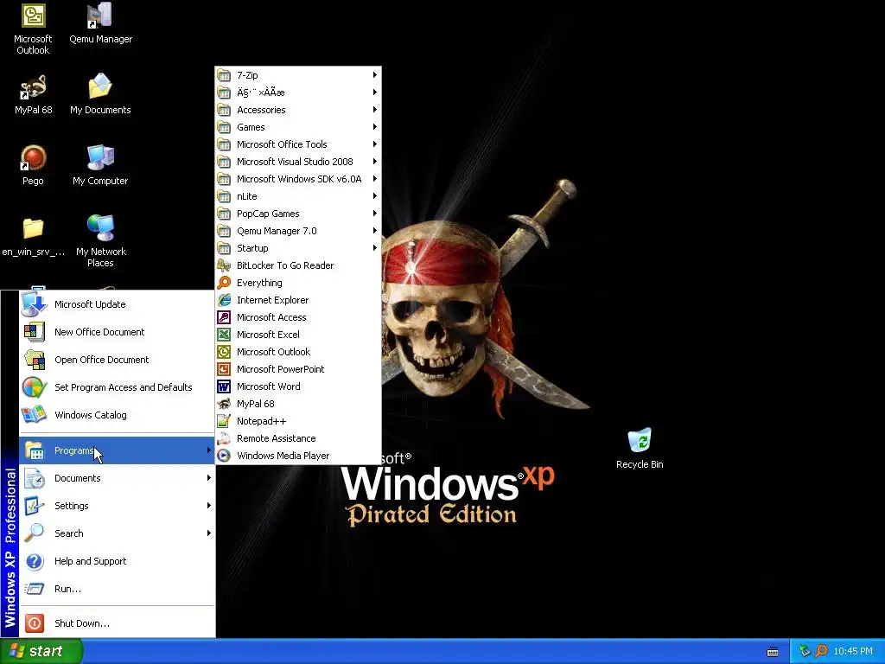Select the Recycle Bin icon
Image resolution: width=885 pixels, height=664 pixels.
640,450
